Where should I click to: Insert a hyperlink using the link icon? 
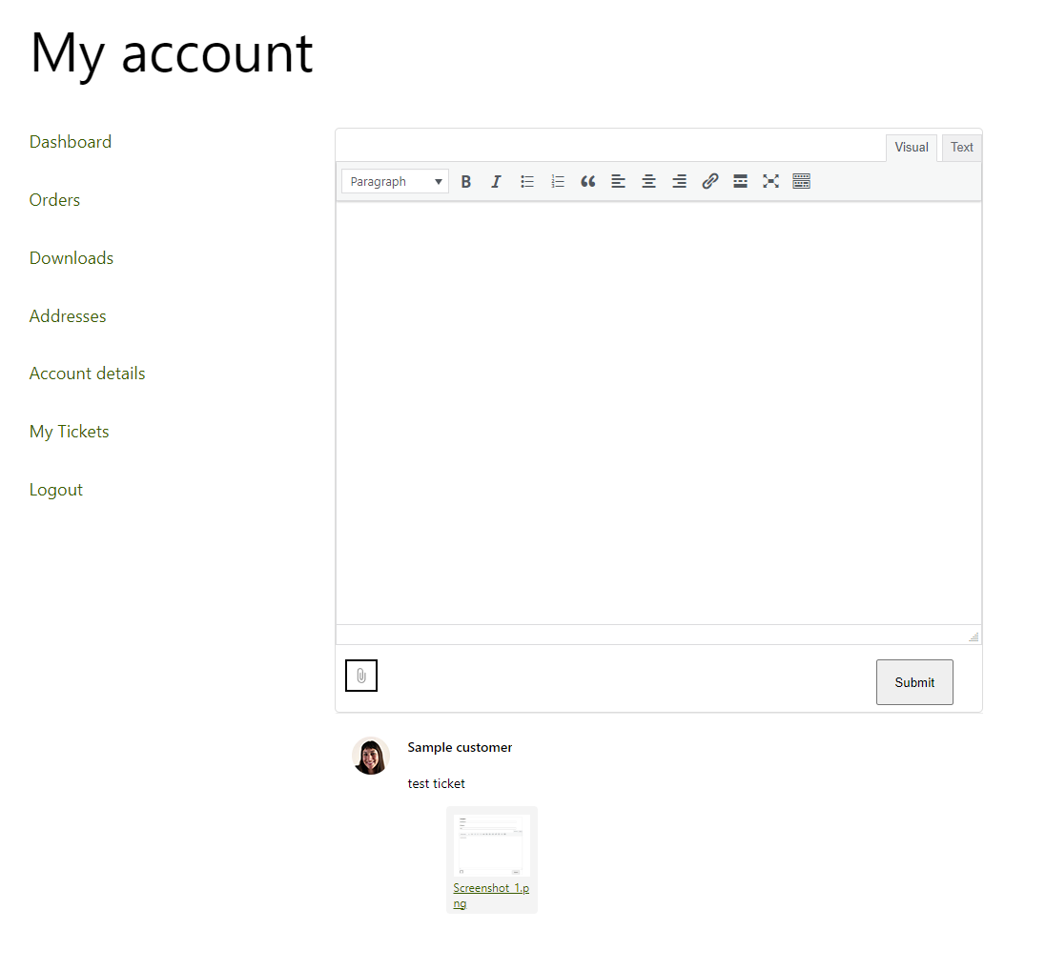point(709,181)
